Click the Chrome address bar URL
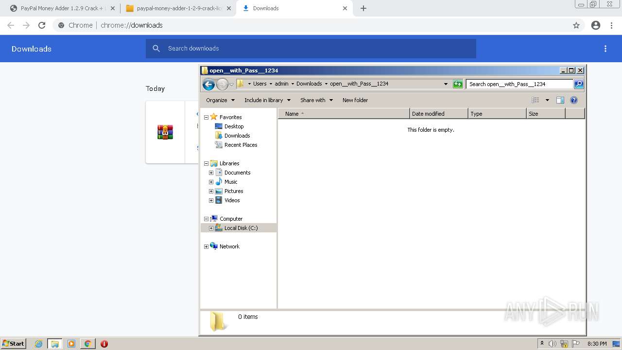The image size is (622, 350). click(x=132, y=25)
